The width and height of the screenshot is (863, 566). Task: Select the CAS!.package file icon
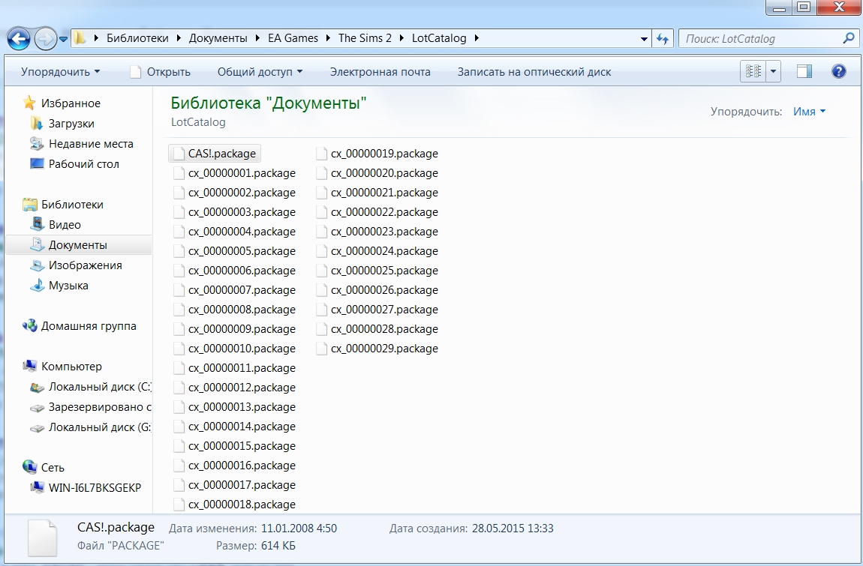(x=179, y=154)
